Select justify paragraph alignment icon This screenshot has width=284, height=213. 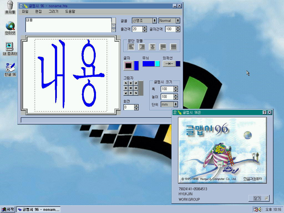(x=163, y=47)
